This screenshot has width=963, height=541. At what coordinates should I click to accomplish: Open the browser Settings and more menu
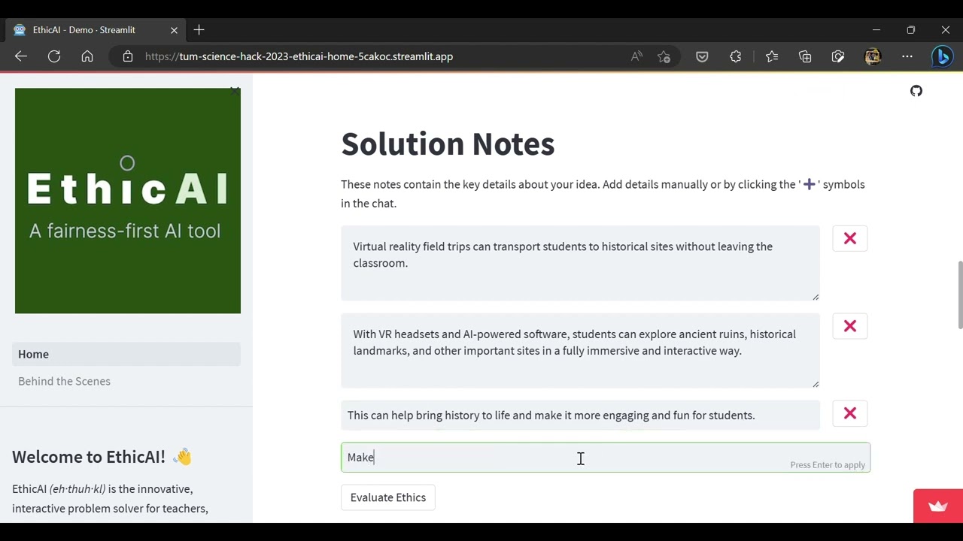(x=907, y=56)
